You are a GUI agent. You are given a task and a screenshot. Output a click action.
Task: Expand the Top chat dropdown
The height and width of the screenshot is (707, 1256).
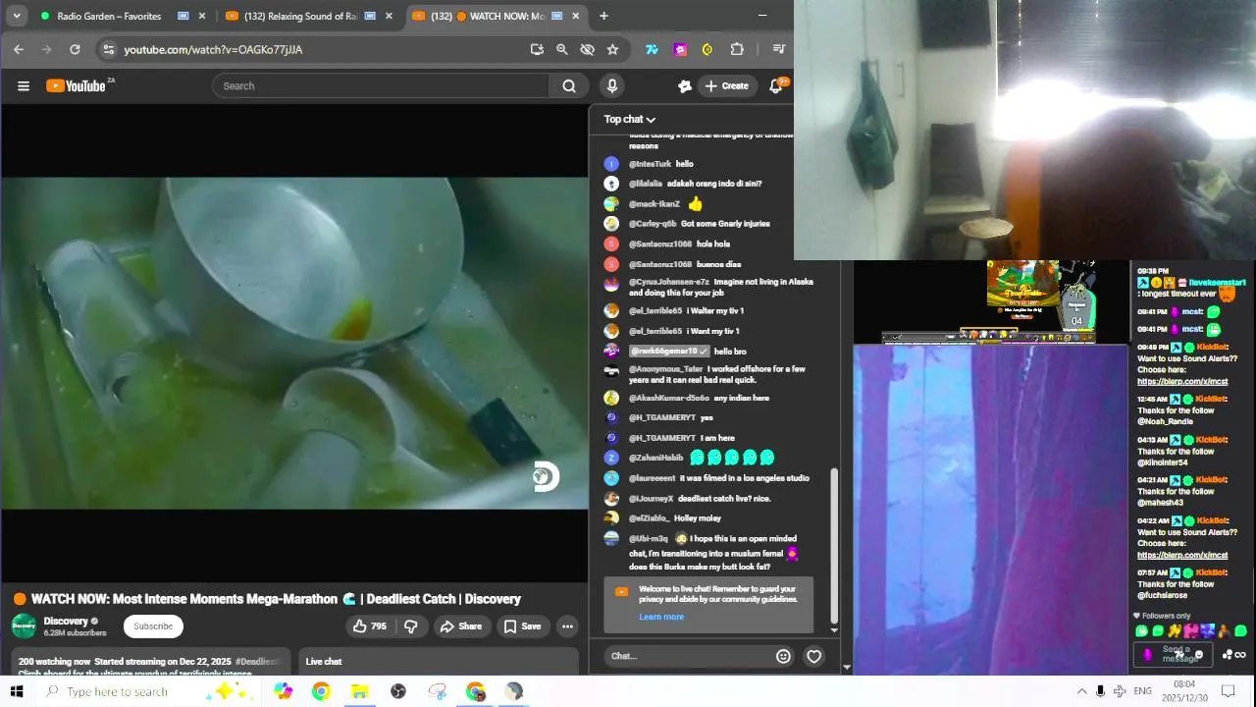click(629, 119)
